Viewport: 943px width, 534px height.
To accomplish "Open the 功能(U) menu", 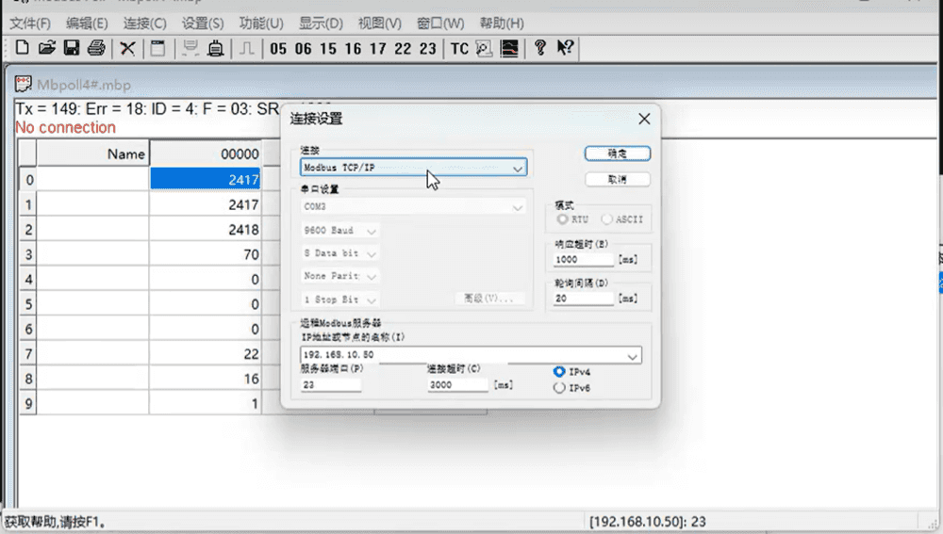I will [x=261, y=23].
